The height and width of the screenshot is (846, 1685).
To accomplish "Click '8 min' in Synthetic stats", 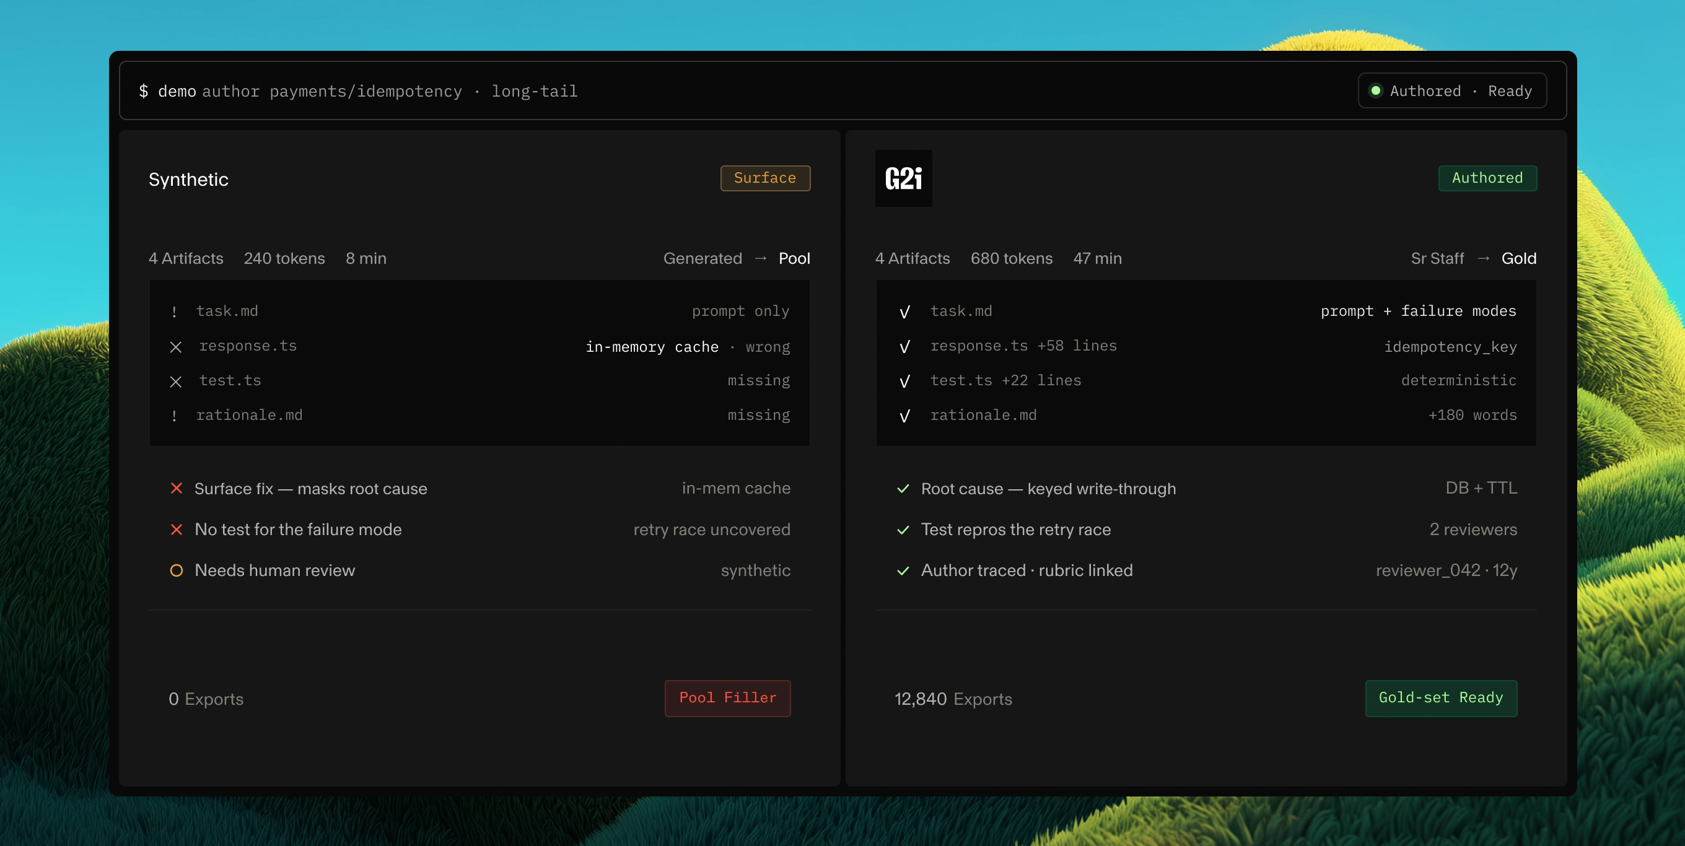I will coord(366,258).
